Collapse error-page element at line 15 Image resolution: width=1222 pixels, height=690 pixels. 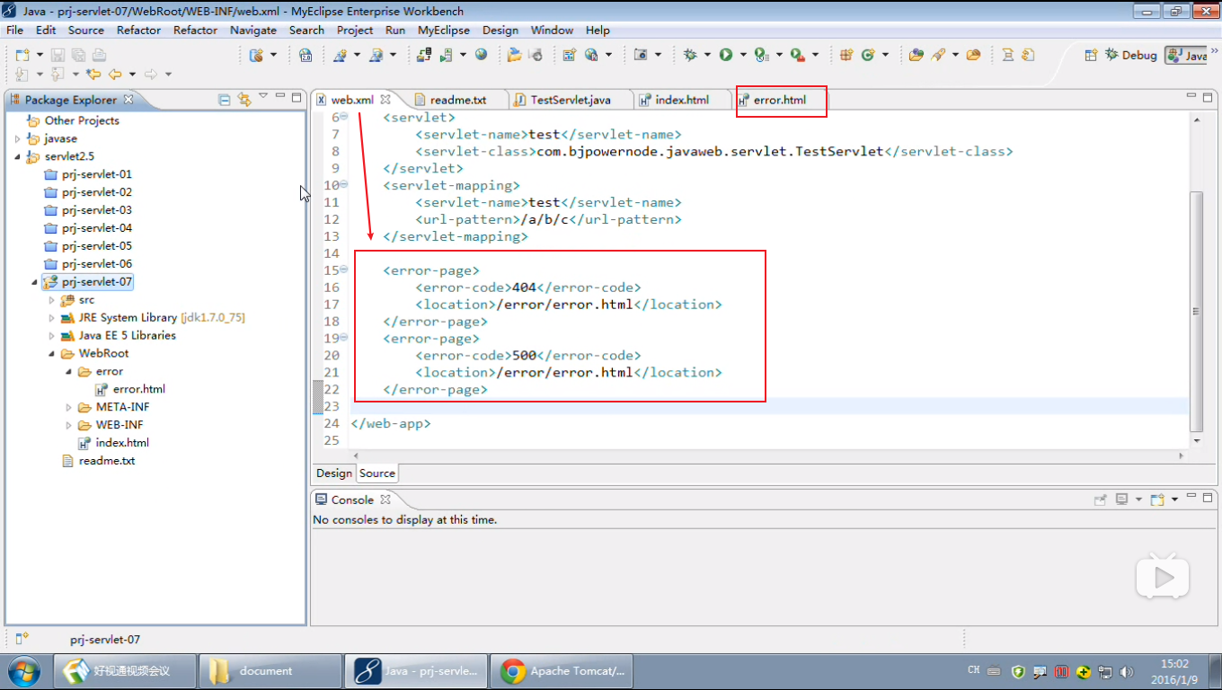click(344, 270)
